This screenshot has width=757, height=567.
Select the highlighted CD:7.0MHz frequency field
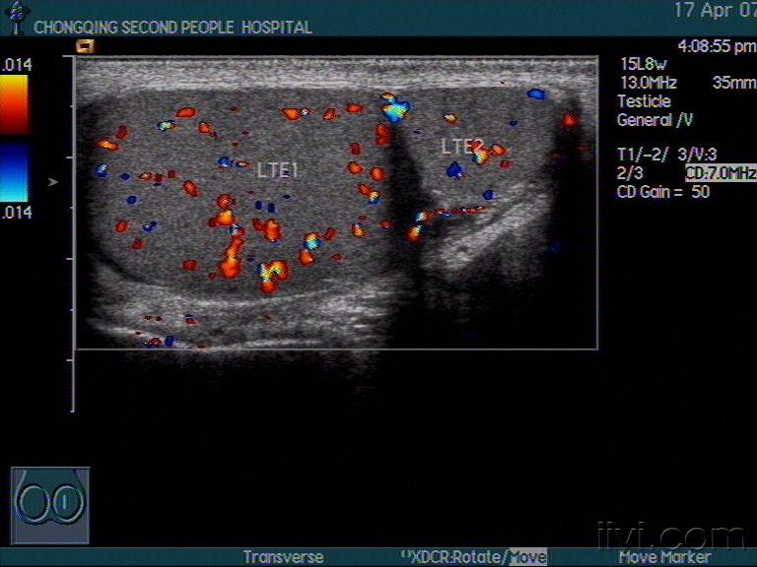[722, 173]
